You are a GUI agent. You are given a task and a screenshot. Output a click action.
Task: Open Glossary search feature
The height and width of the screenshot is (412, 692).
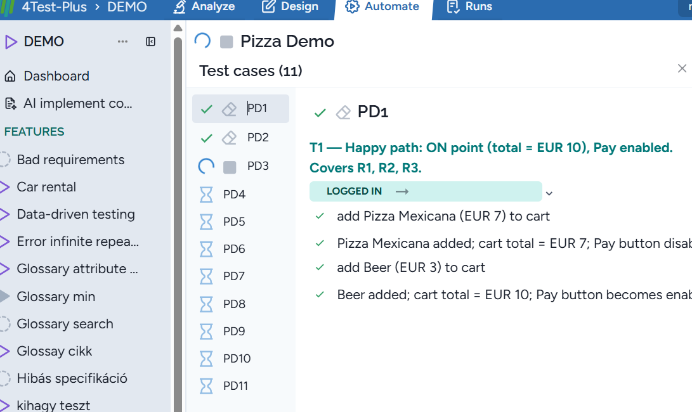65,324
